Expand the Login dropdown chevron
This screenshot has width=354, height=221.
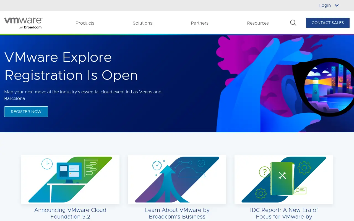coord(337,6)
